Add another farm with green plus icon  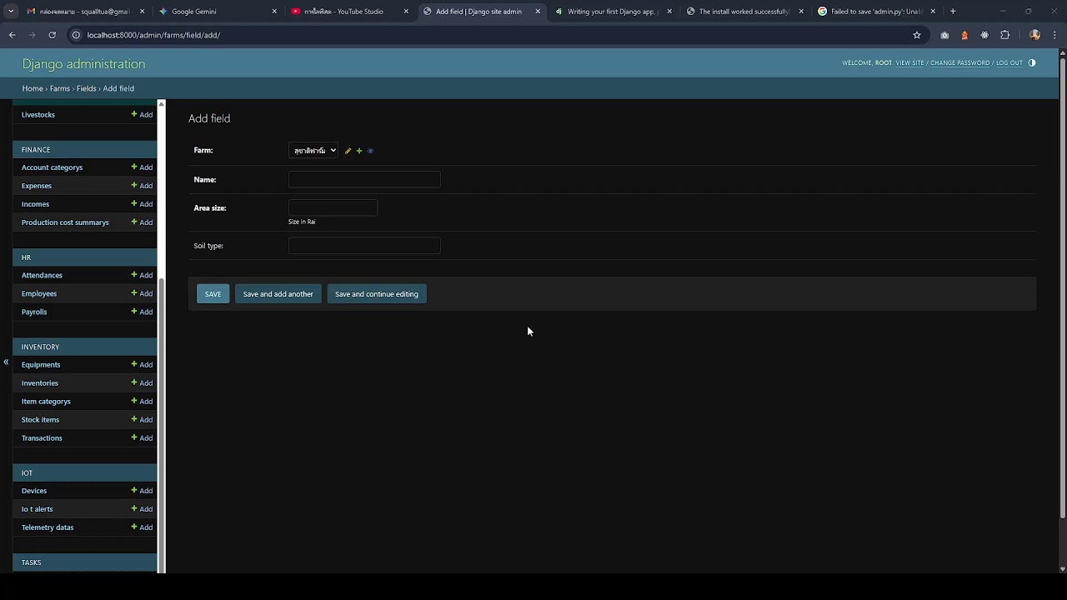[359, 151]
